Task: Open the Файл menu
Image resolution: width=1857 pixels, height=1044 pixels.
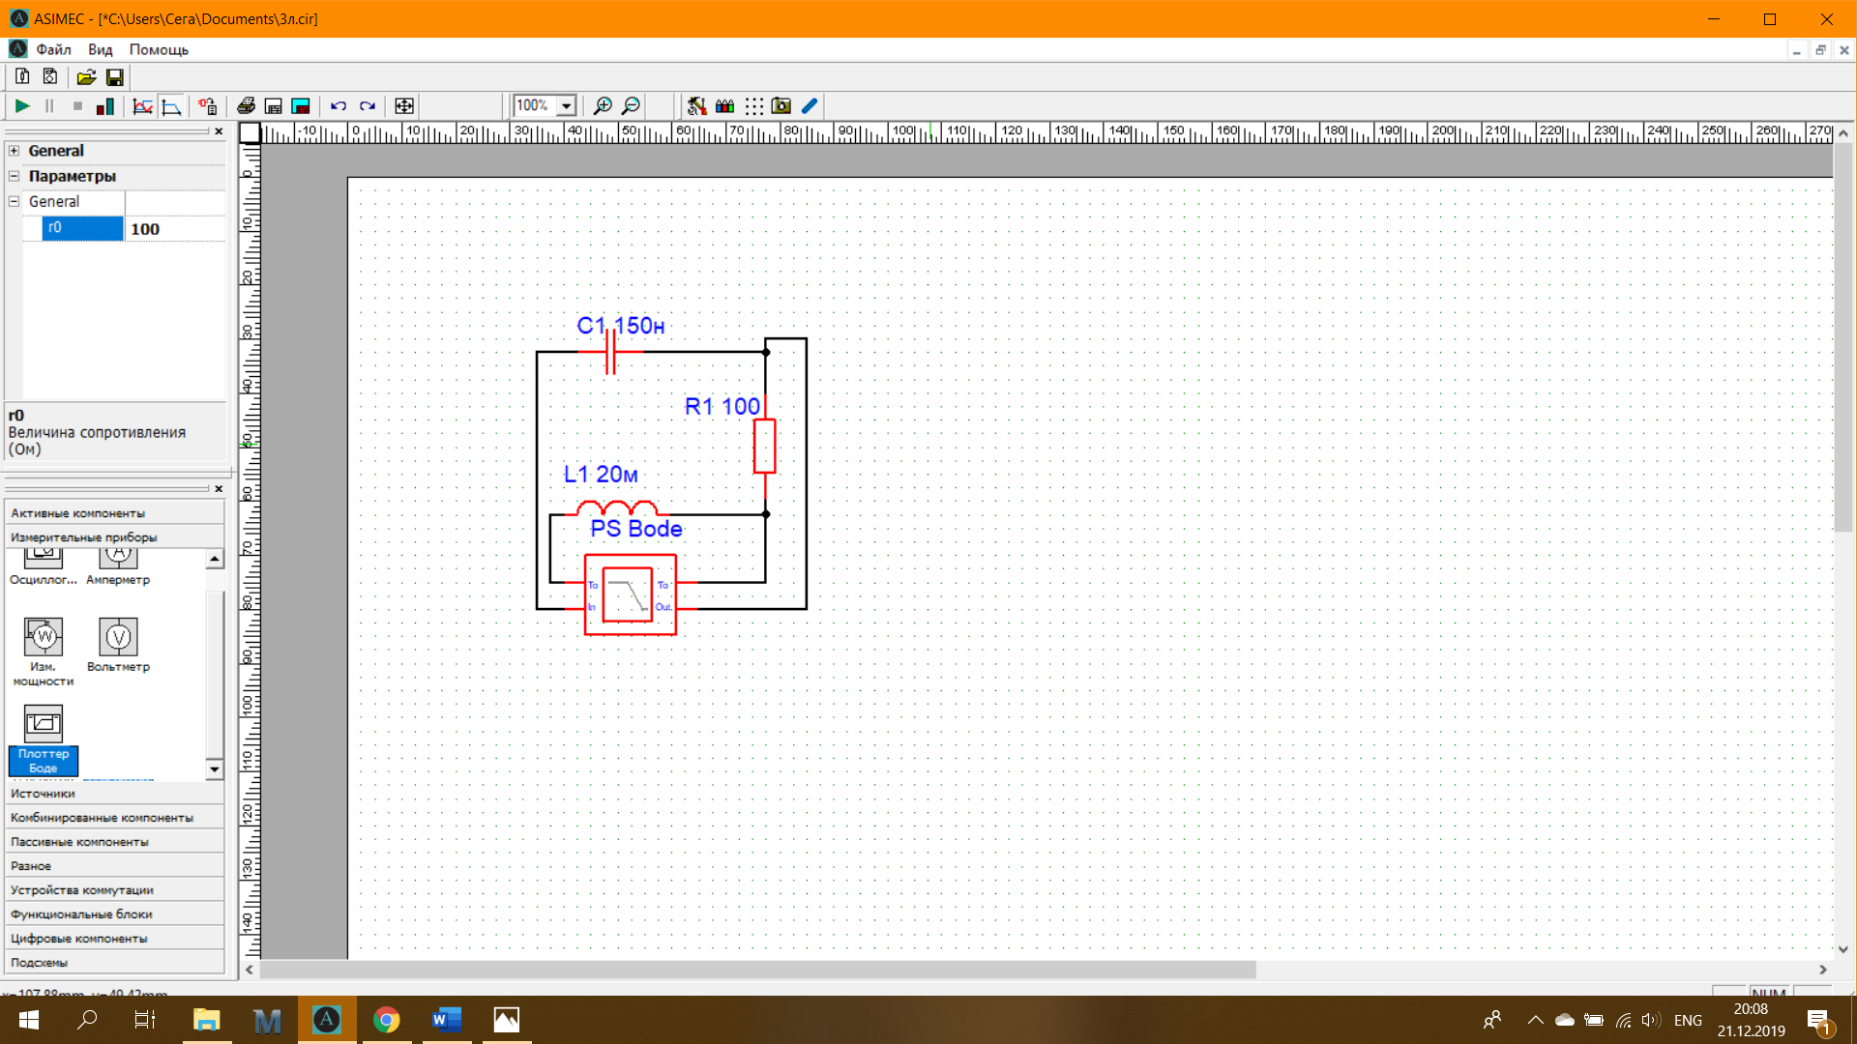Action: coord(53,49)
